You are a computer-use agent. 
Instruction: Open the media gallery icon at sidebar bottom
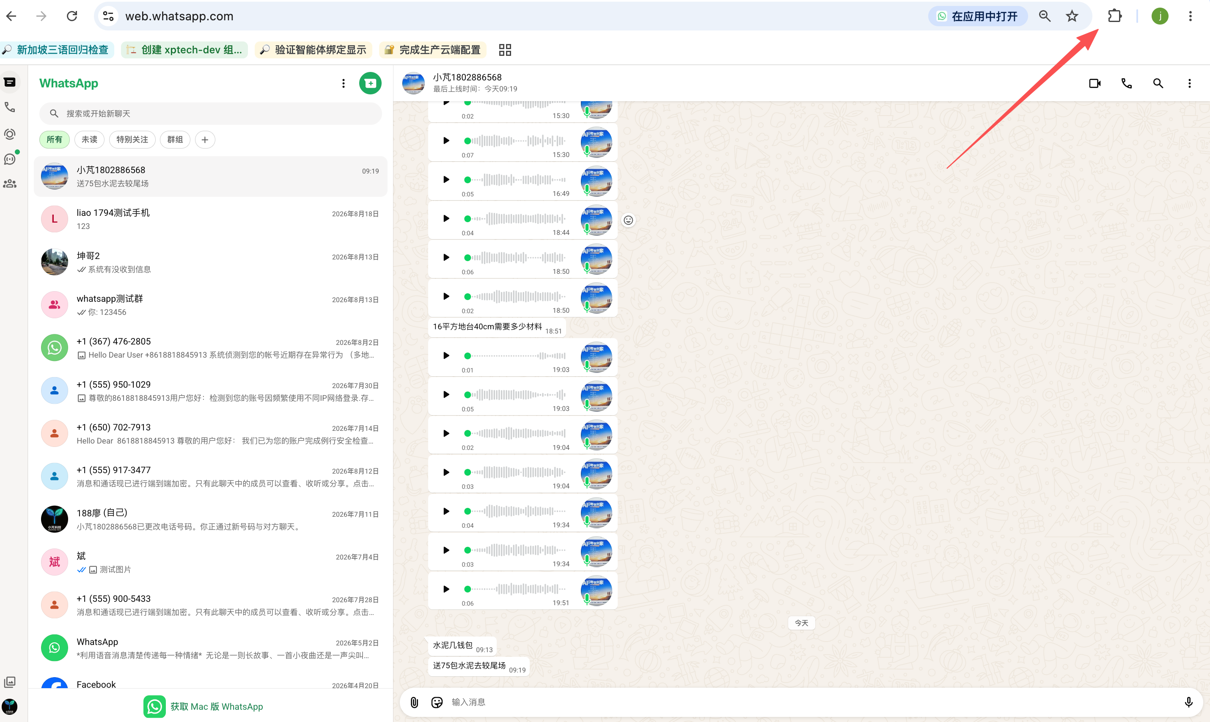tap(10, 682)
